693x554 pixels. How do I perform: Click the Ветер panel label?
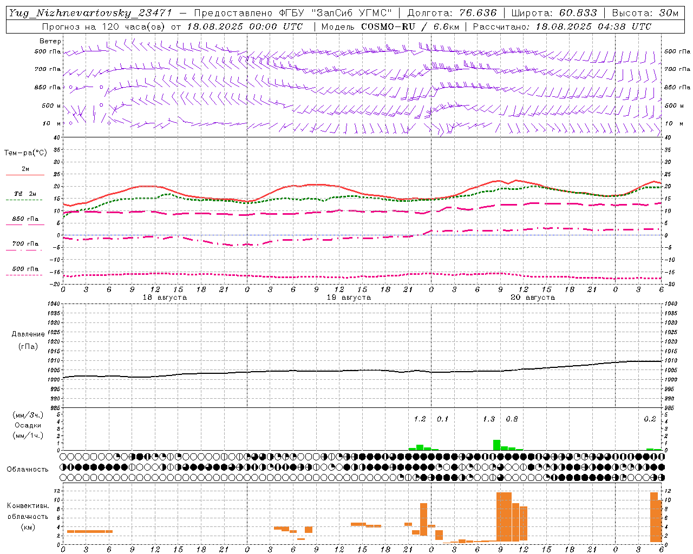point(50,41)
